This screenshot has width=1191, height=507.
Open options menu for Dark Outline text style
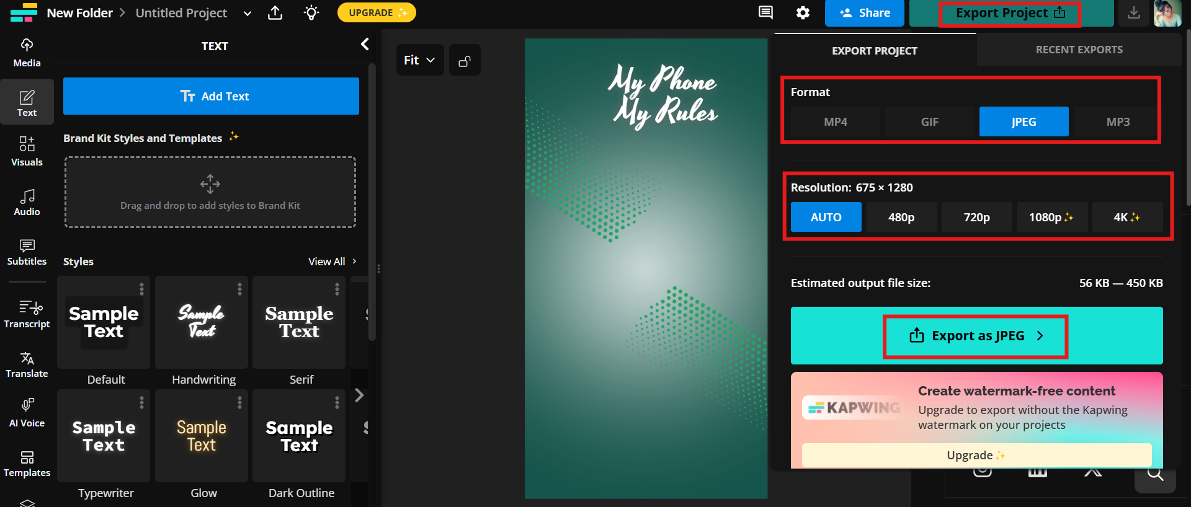point(337,402)
